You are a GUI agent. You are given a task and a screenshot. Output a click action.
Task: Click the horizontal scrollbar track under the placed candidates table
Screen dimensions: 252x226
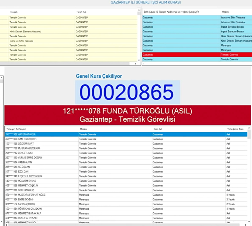124,225
